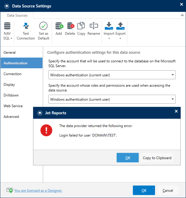Screen dimensions: 186x198
Task: Click the Test Connection icon
Action: point(26,26)
